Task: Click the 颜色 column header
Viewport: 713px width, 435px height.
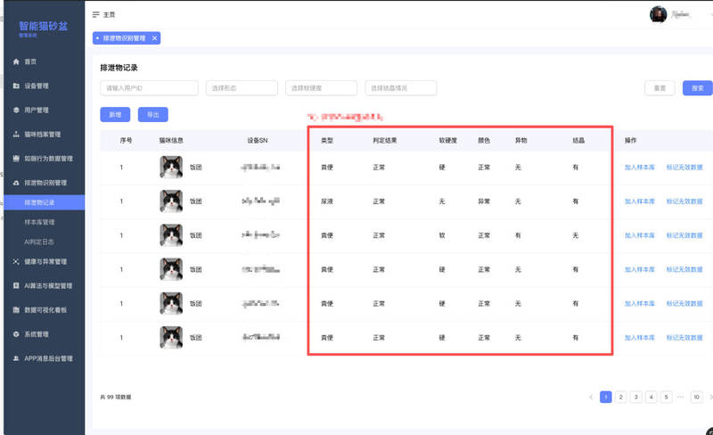Action: pyautogui.click(x=484, y=140)
